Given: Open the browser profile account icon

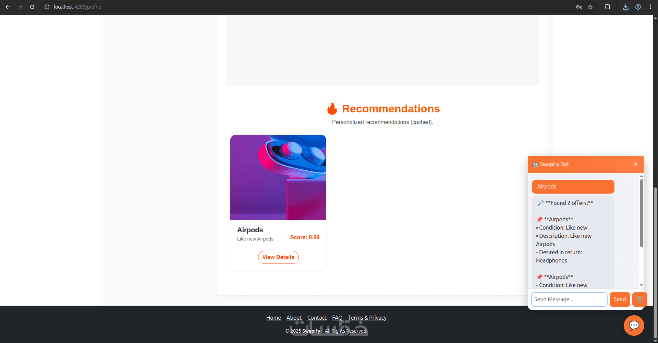Looking at the screenshot, I should (638, 7).
